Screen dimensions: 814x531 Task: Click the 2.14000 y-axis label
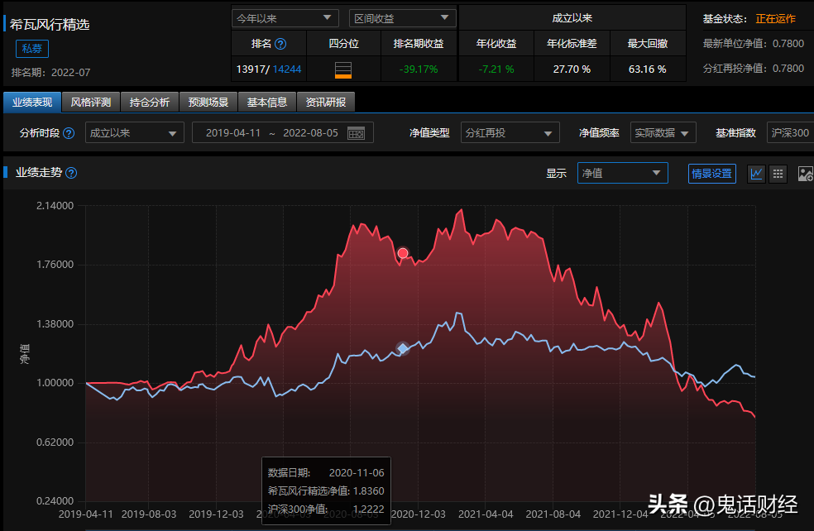pyautogui.click(x=55, y=206)
